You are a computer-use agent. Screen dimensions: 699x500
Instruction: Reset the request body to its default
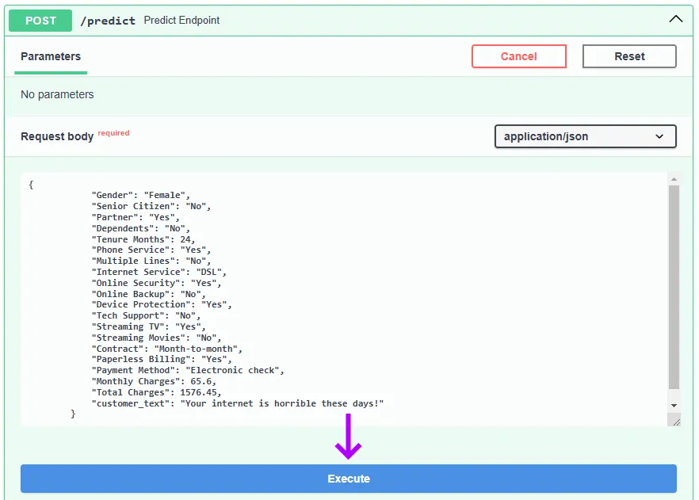click(x=628, y=56)
